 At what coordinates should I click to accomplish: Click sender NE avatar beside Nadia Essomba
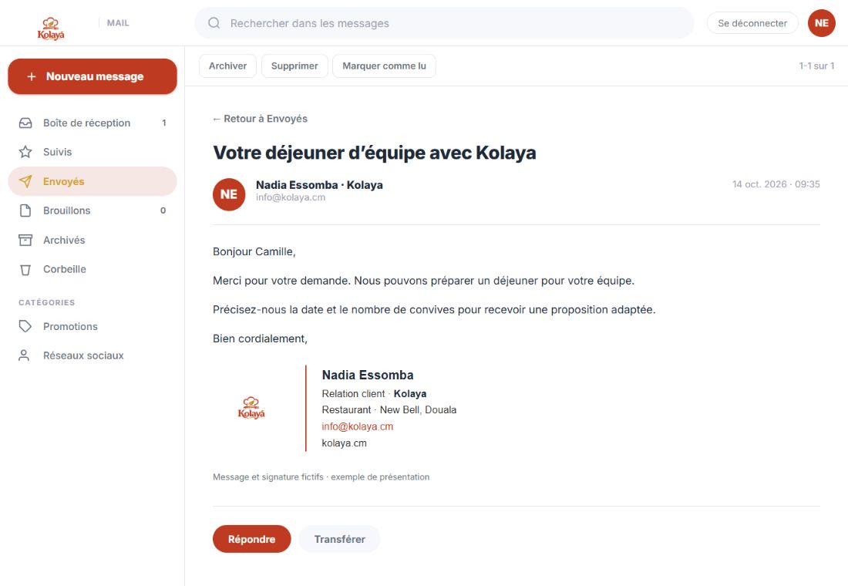click(229, 194)
